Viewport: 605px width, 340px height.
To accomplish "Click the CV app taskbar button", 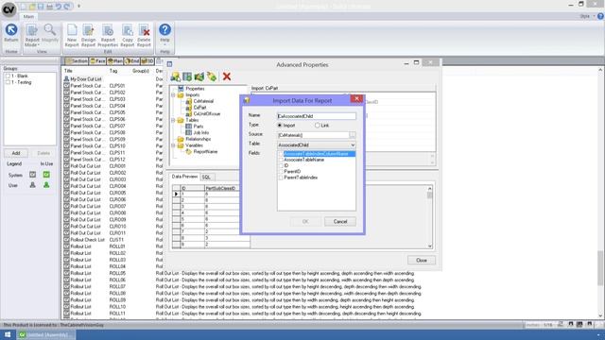I will 46,334.
